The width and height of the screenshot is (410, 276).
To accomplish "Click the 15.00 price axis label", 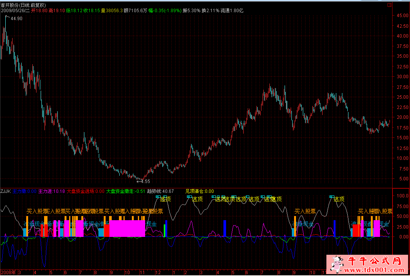I will pyautogui.click(x=402, y=138).
